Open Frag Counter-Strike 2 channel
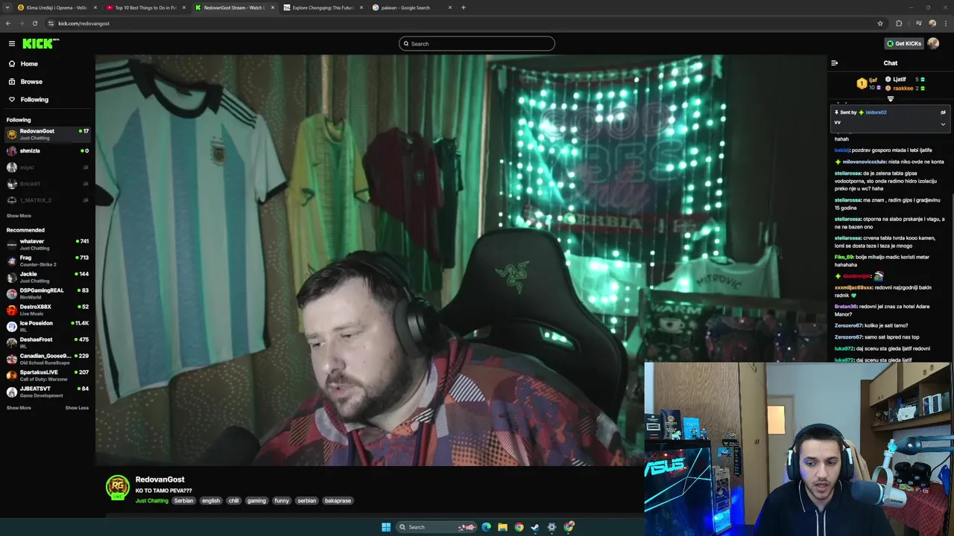Screen dimensions: 954x536 coord(48,261)
